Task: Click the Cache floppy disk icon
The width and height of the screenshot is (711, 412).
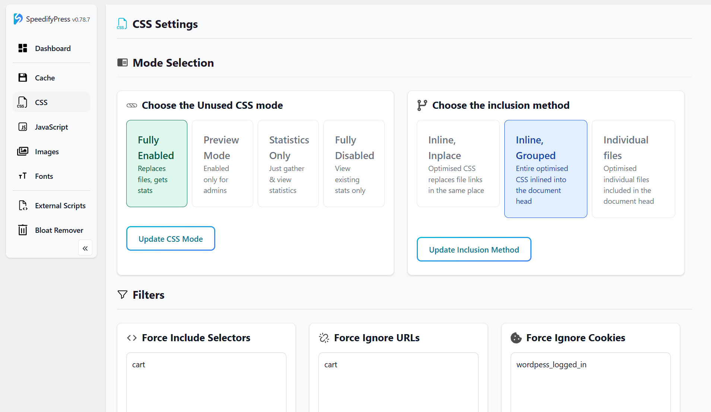Action: tap(23, 77)
